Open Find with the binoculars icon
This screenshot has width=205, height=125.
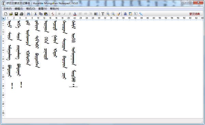click(28, 14)
